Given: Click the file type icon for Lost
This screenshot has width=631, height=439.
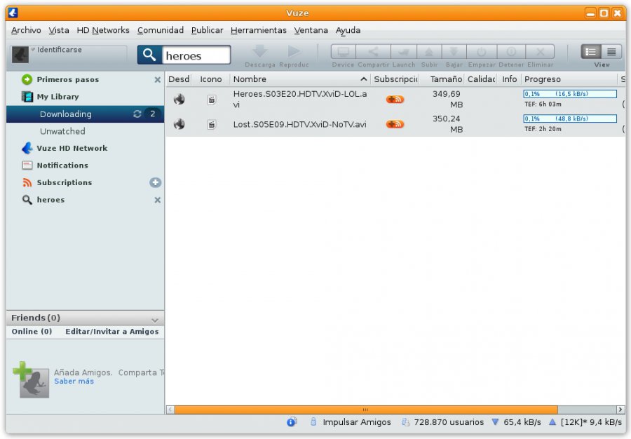Looking at the screenshot, I should point(212,124).
